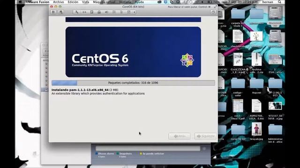
Task: Click the CD/DVD drive icon in toolbar
Action: click(x=99, y=12)
